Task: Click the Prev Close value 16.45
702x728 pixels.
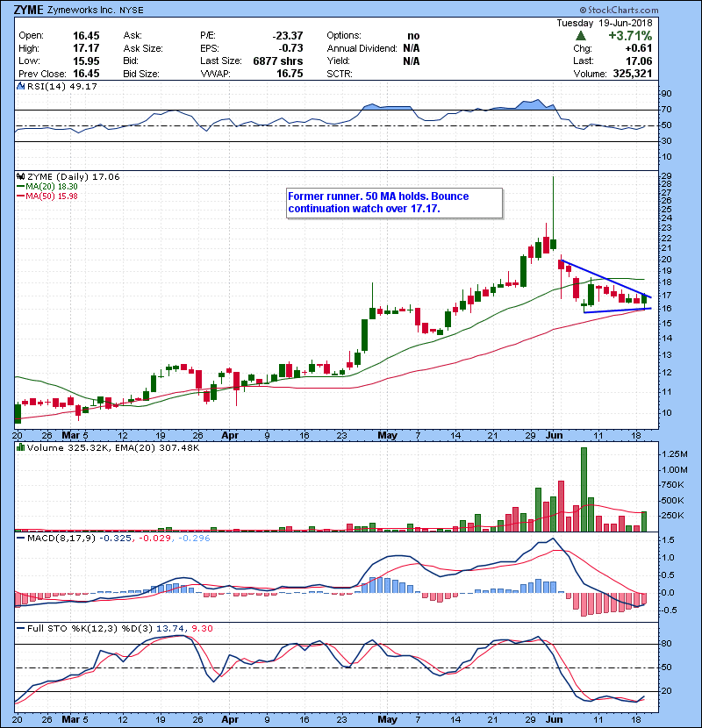Action: pos(86,74)
